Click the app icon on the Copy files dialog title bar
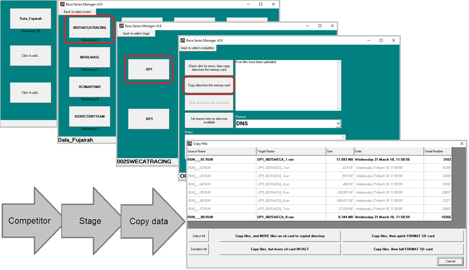The height and width of the screenshot is (270, 469). click(x=190, y=143)
